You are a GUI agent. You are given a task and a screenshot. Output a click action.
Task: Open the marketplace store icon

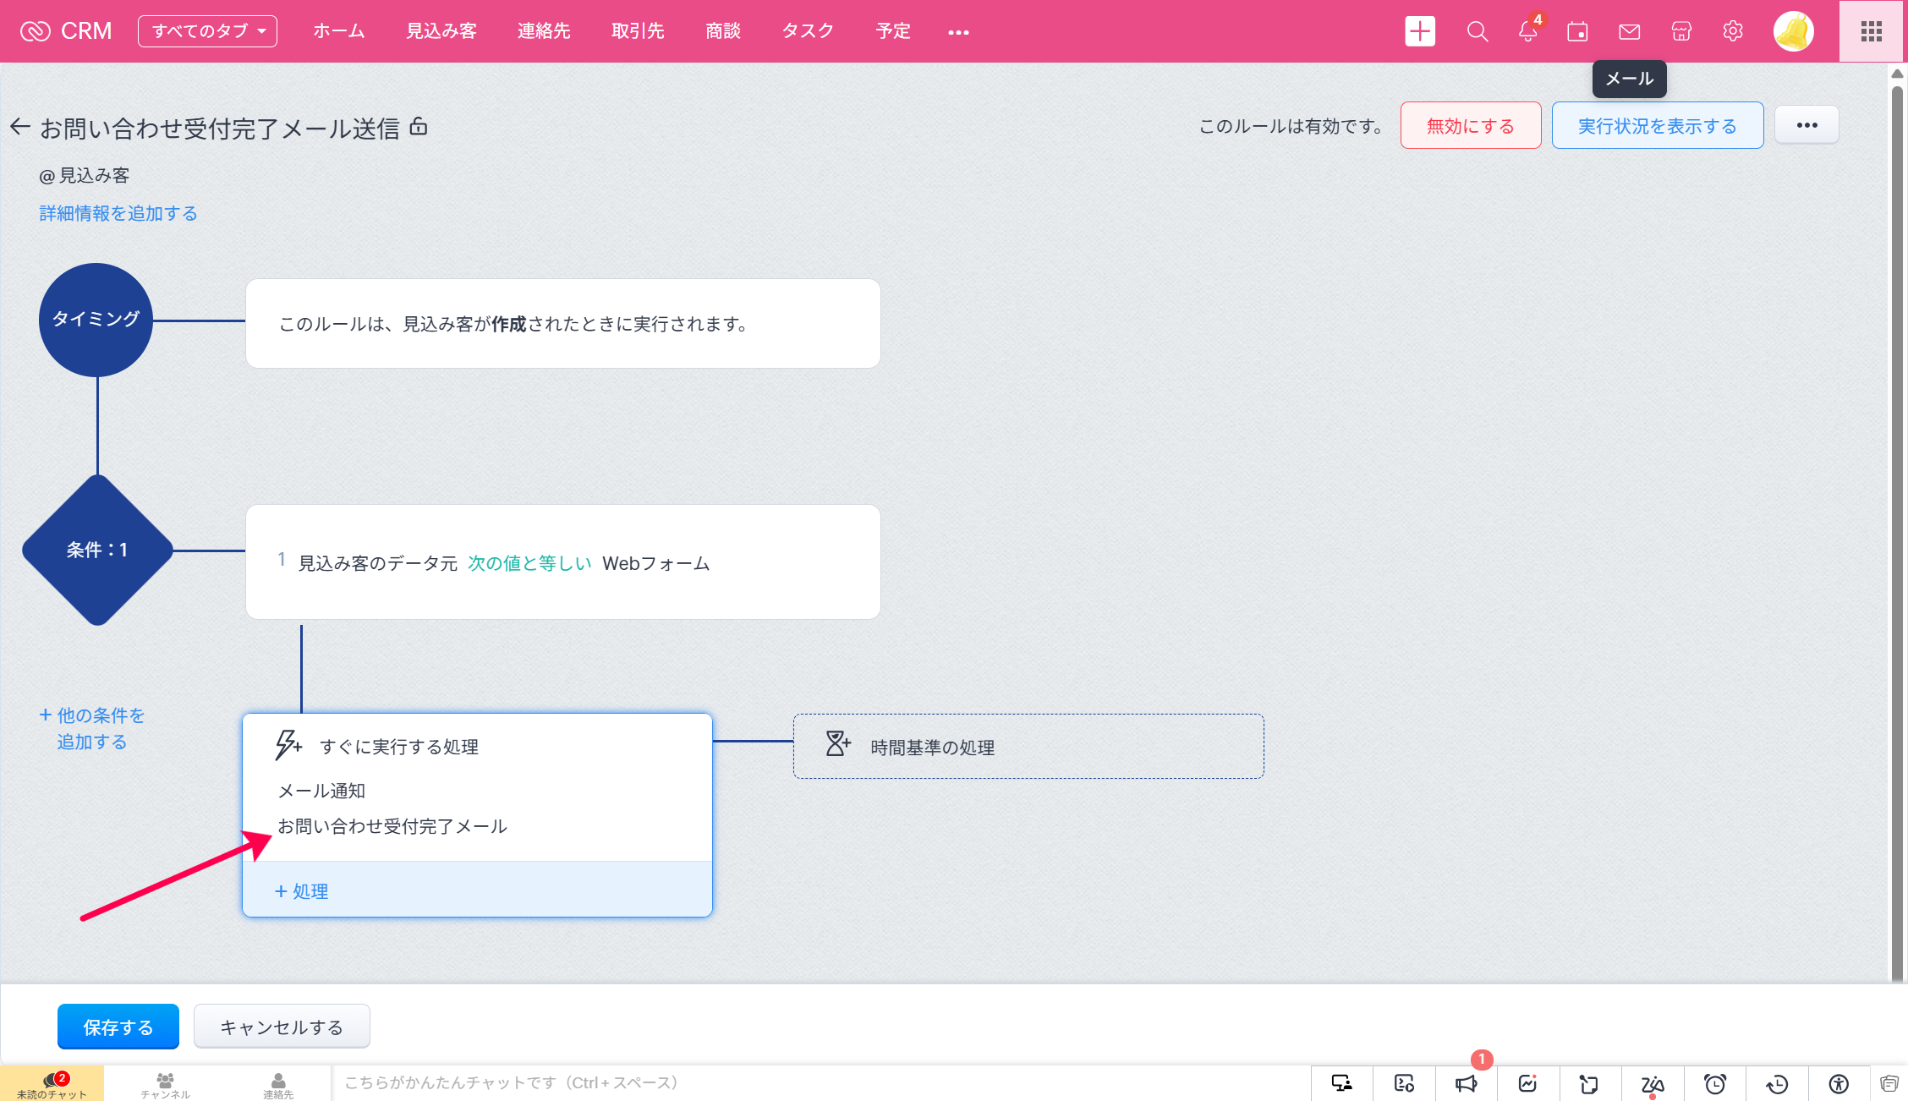tap(1681, 31)
